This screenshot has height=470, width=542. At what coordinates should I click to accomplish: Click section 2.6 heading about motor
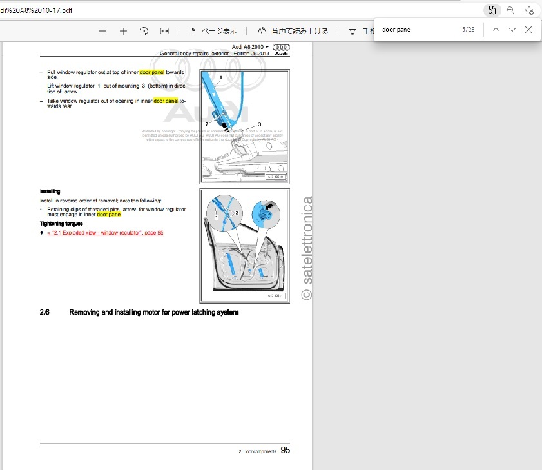click(x=153, y=312)
